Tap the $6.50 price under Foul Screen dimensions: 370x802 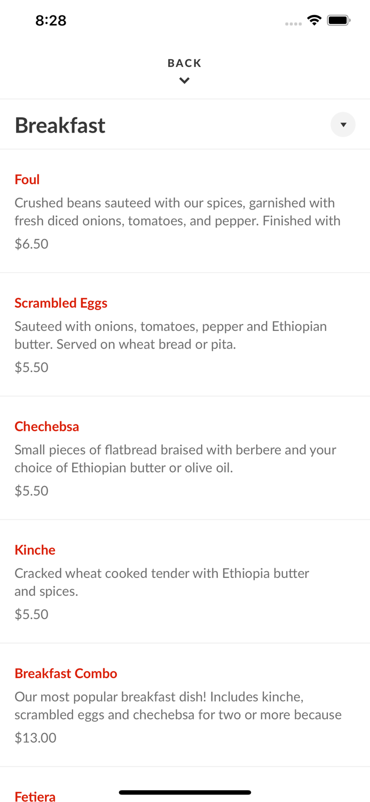[x=31, y=243]
